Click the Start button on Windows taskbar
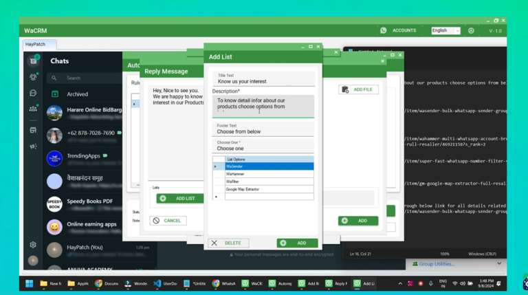528x295 pixels. pos(29,283)
